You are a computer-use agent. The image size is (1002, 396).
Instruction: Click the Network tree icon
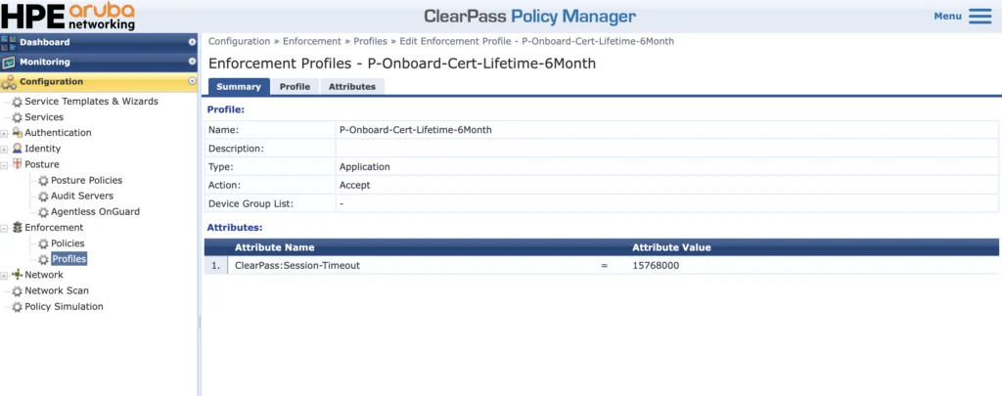(x=18, y=275)
